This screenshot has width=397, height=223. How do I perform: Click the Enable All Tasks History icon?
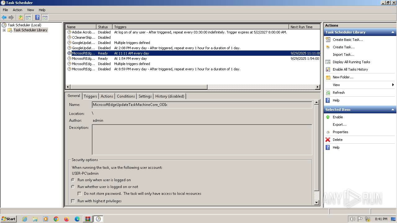pos(328,69)
